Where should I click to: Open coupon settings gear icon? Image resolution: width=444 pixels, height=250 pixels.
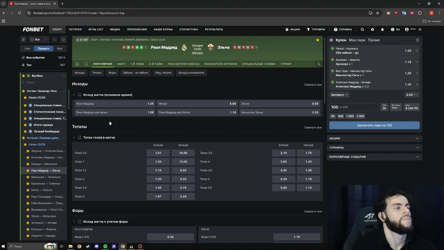pos(331,40)
